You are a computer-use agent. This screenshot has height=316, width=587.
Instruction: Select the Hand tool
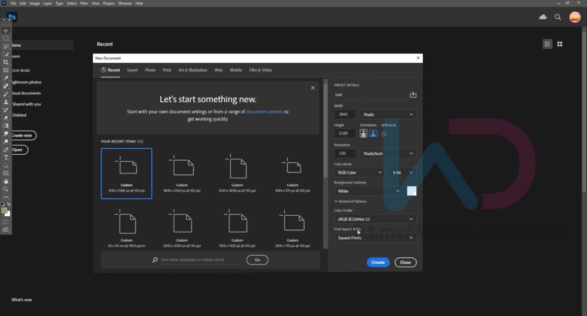point(6,181)
